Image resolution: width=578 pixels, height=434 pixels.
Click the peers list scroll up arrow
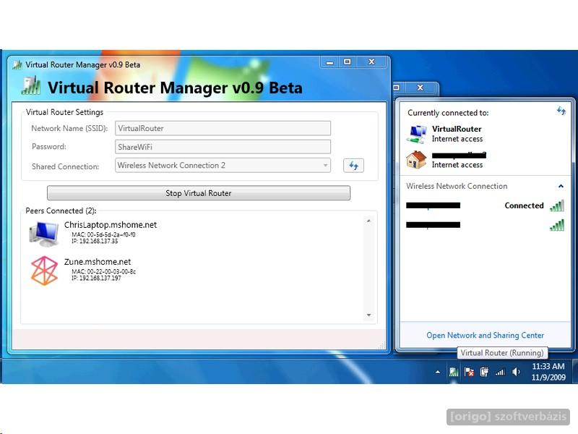click(x=368, y=221)
